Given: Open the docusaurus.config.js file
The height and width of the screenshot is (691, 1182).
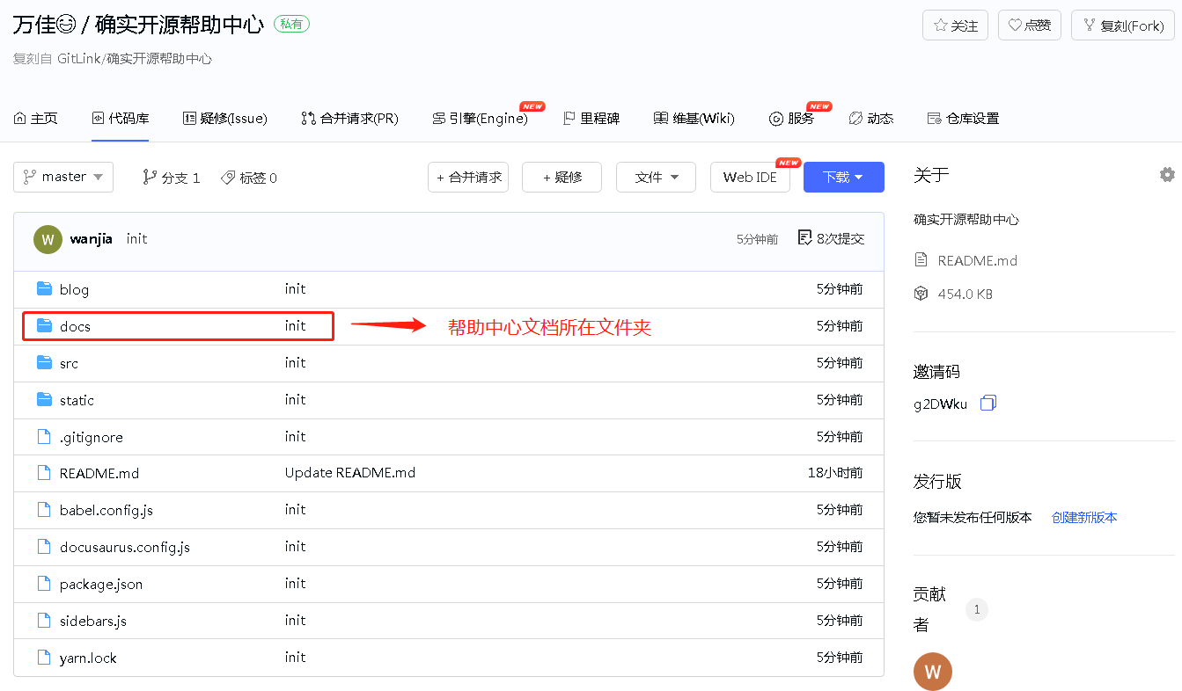Looking at the screenshot, I should 124,547.
